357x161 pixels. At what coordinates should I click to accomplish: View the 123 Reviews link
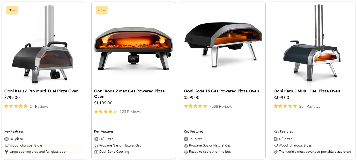tap(130, 112)
